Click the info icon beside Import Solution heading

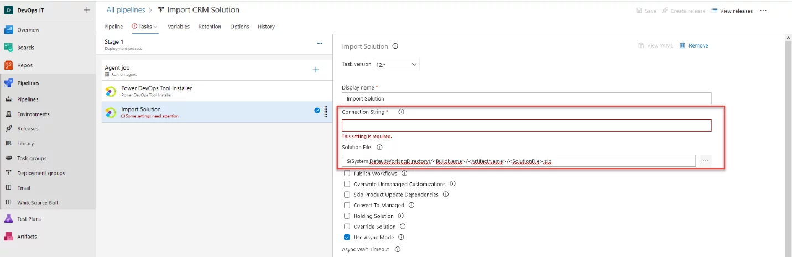(x=395, y=46)
